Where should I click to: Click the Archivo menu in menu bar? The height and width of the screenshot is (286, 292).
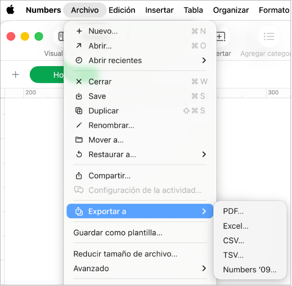(85, 10)
